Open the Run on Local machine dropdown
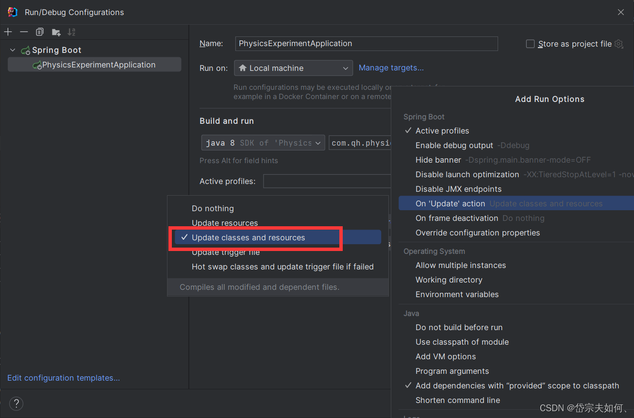Screen dimensions: 634x418 pyautogui.click(x=293, y=68)
